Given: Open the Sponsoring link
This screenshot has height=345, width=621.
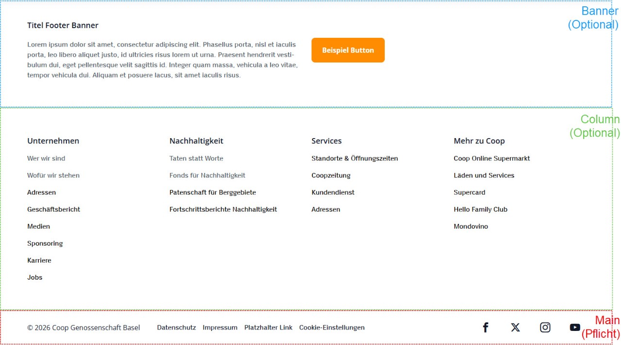Looking at the screenshot, I should click(x=45, y=243).
